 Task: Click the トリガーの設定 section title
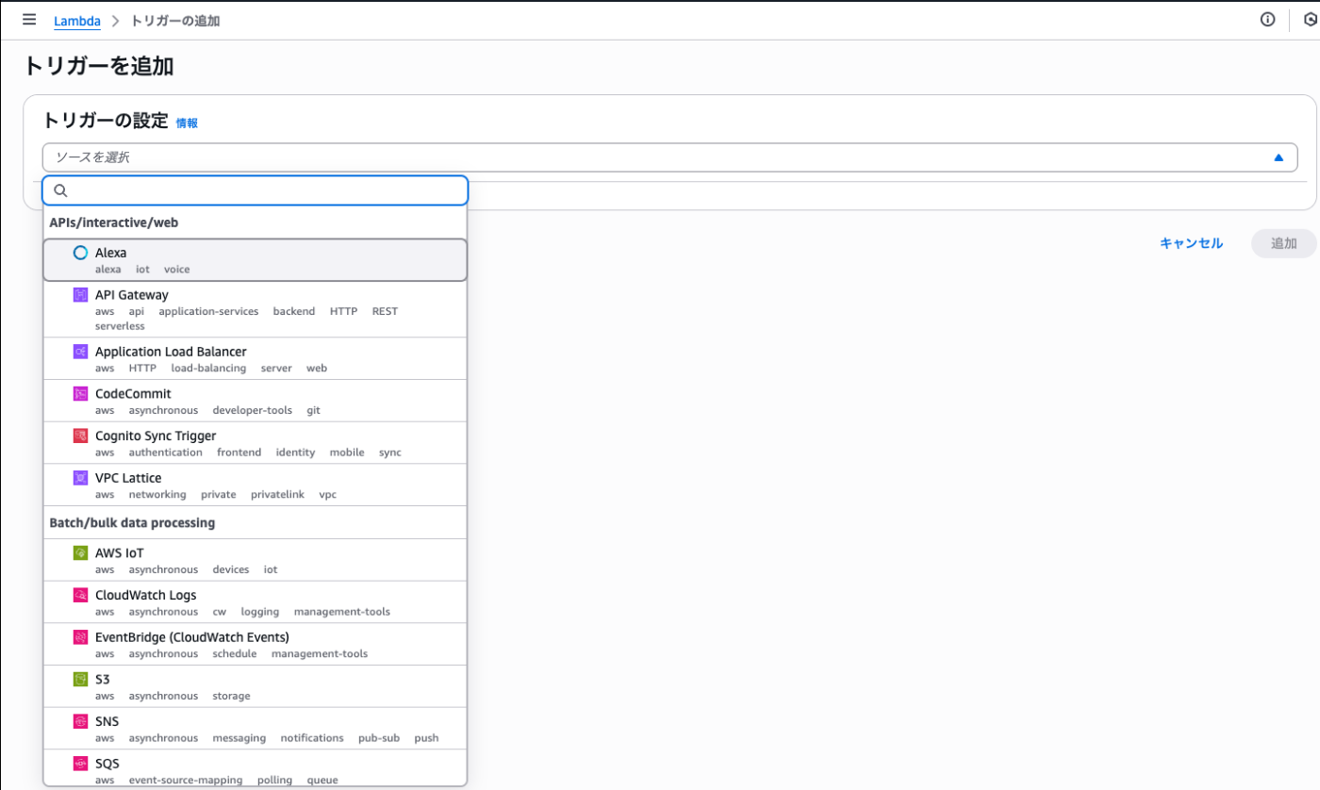click(106, 121)
